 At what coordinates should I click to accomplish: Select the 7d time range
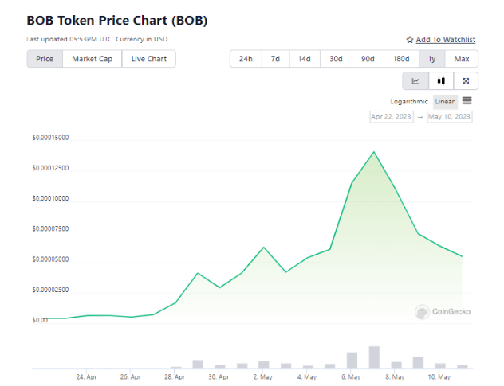(275, 59)
